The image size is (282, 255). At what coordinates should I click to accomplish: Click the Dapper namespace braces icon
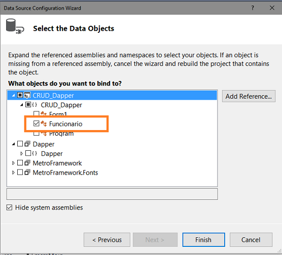coord(34,153)
